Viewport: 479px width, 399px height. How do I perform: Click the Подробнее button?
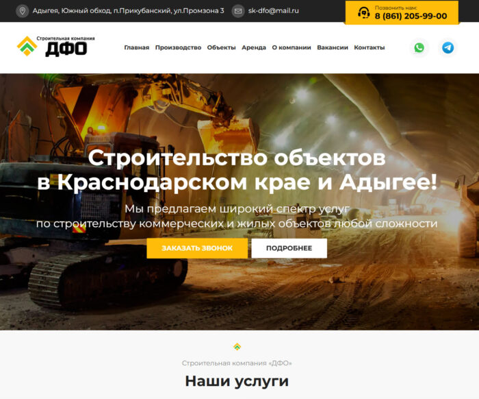pos(289,248)
